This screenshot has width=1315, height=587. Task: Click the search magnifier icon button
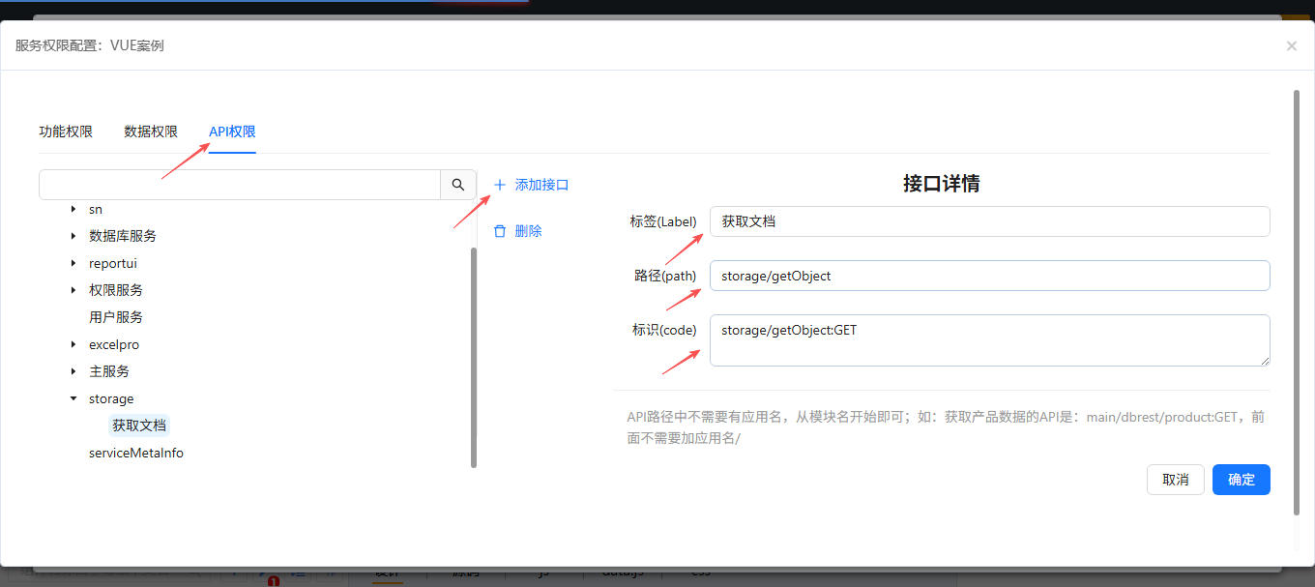pos(458,185)
